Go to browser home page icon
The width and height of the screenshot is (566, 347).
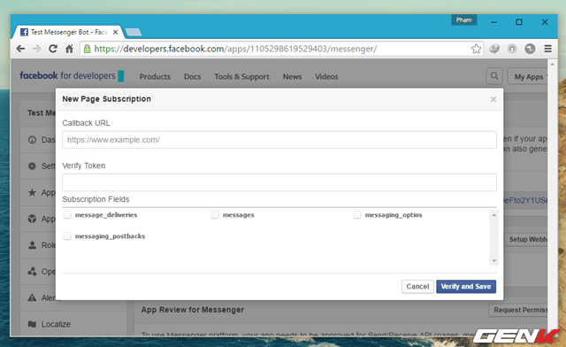pyautogui.click(x=69, y=49)
